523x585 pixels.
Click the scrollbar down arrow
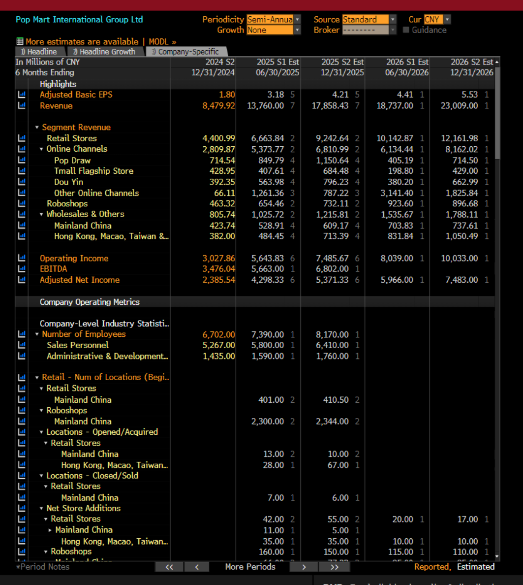click(x=497, y=556)
